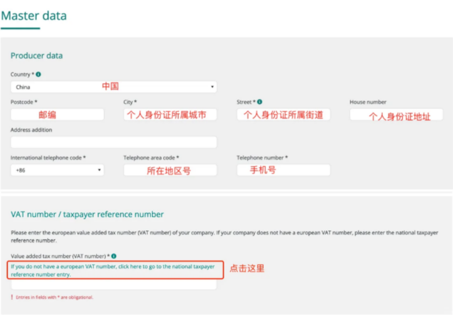The image size is (453, 315).
Task: Click the obligatory fields note text
Action: (55, 297)
